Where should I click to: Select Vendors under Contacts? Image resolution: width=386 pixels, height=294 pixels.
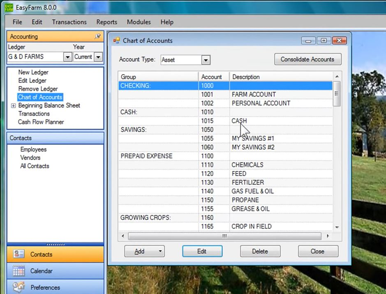click(30, 157)
